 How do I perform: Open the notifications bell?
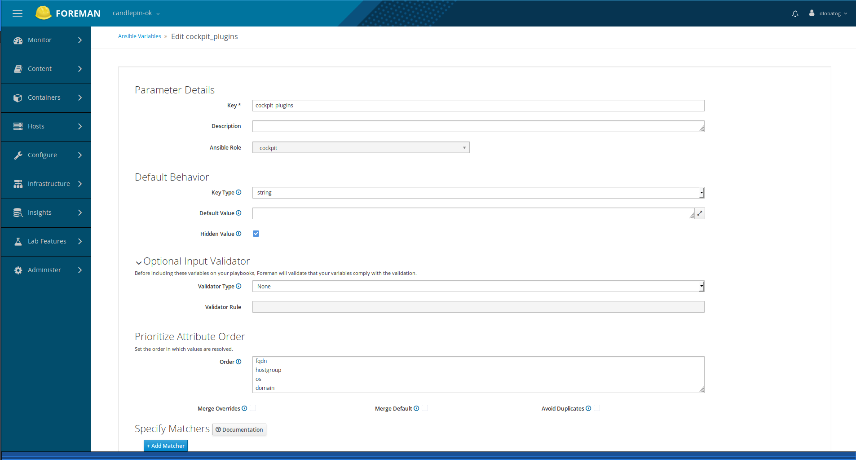795,13
